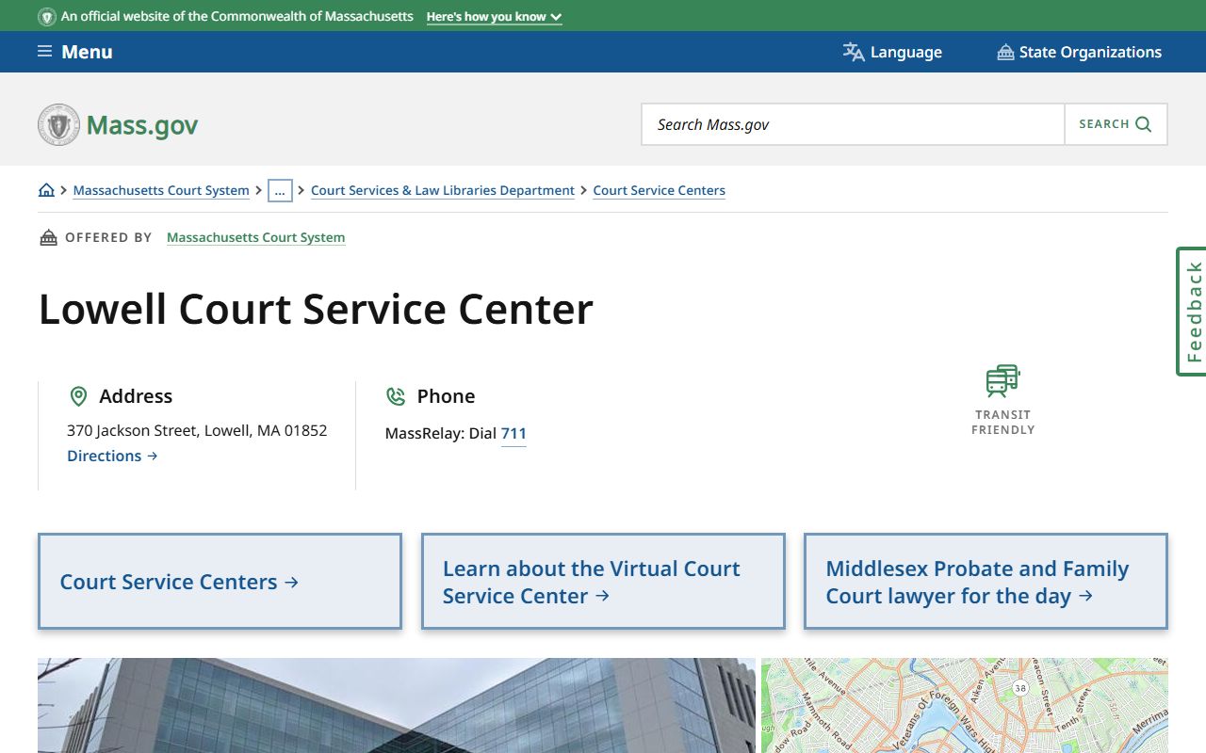The image size is (1206, 753).
Task: Click the Language translate icon
Action: pos(854,52)
